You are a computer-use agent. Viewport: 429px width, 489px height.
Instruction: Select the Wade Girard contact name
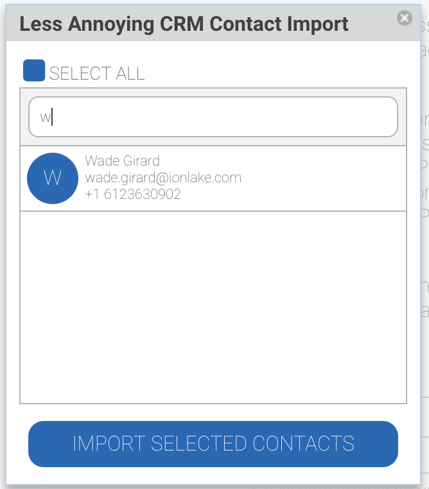(x=122, y=160)
